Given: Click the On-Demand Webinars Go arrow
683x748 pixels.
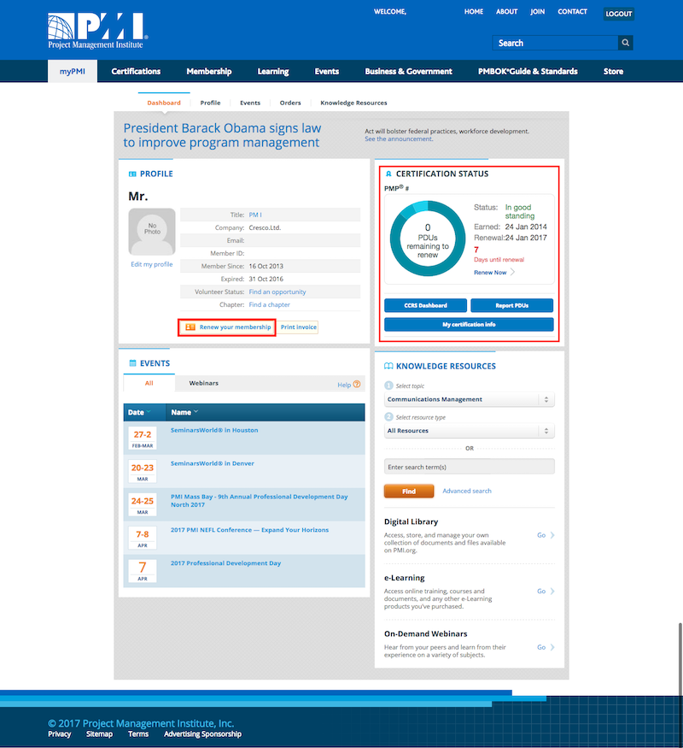Looking at the screenshot, I should [552, 647].
